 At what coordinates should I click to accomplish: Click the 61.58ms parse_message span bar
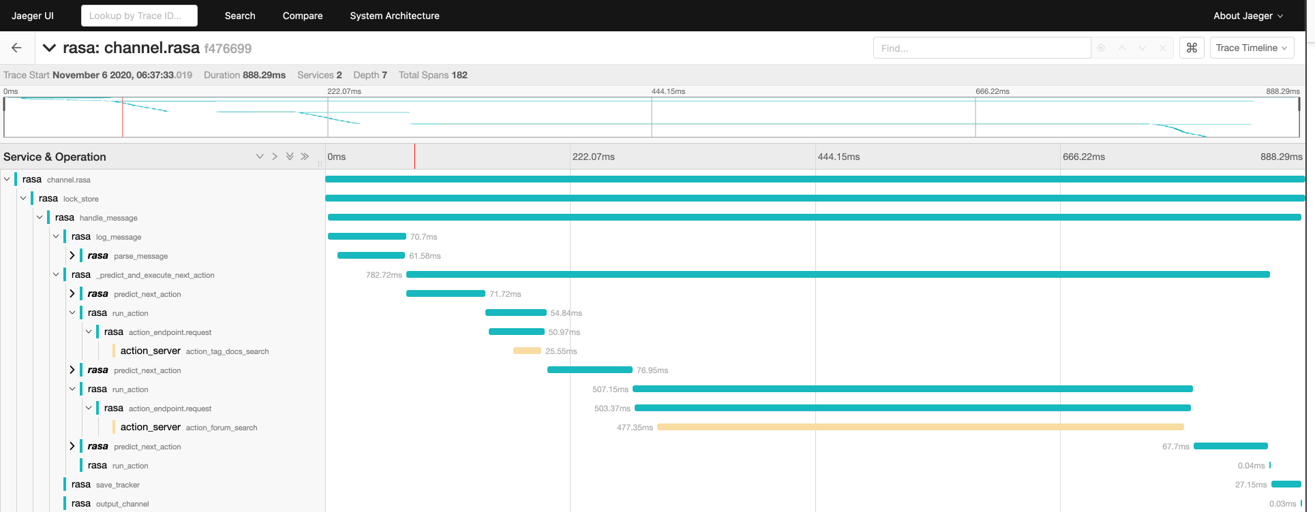pos(371,255)
